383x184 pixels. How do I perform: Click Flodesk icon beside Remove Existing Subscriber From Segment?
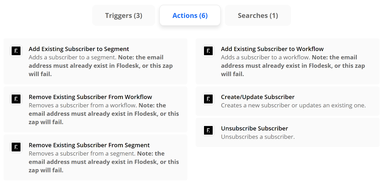coord(16,147)
